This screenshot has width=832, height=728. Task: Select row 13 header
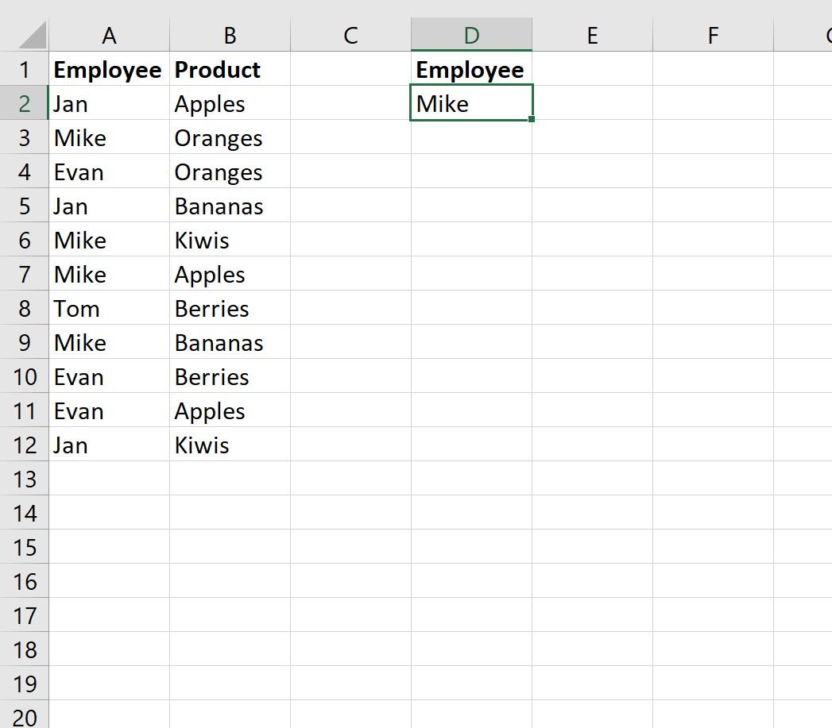[24, 479]
